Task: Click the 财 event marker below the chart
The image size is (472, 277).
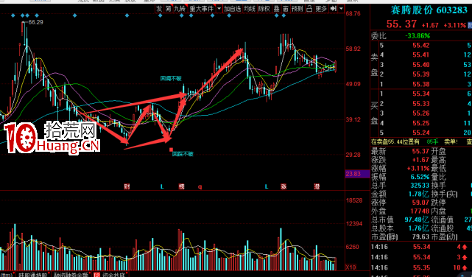Action: [x=127, y=186]
